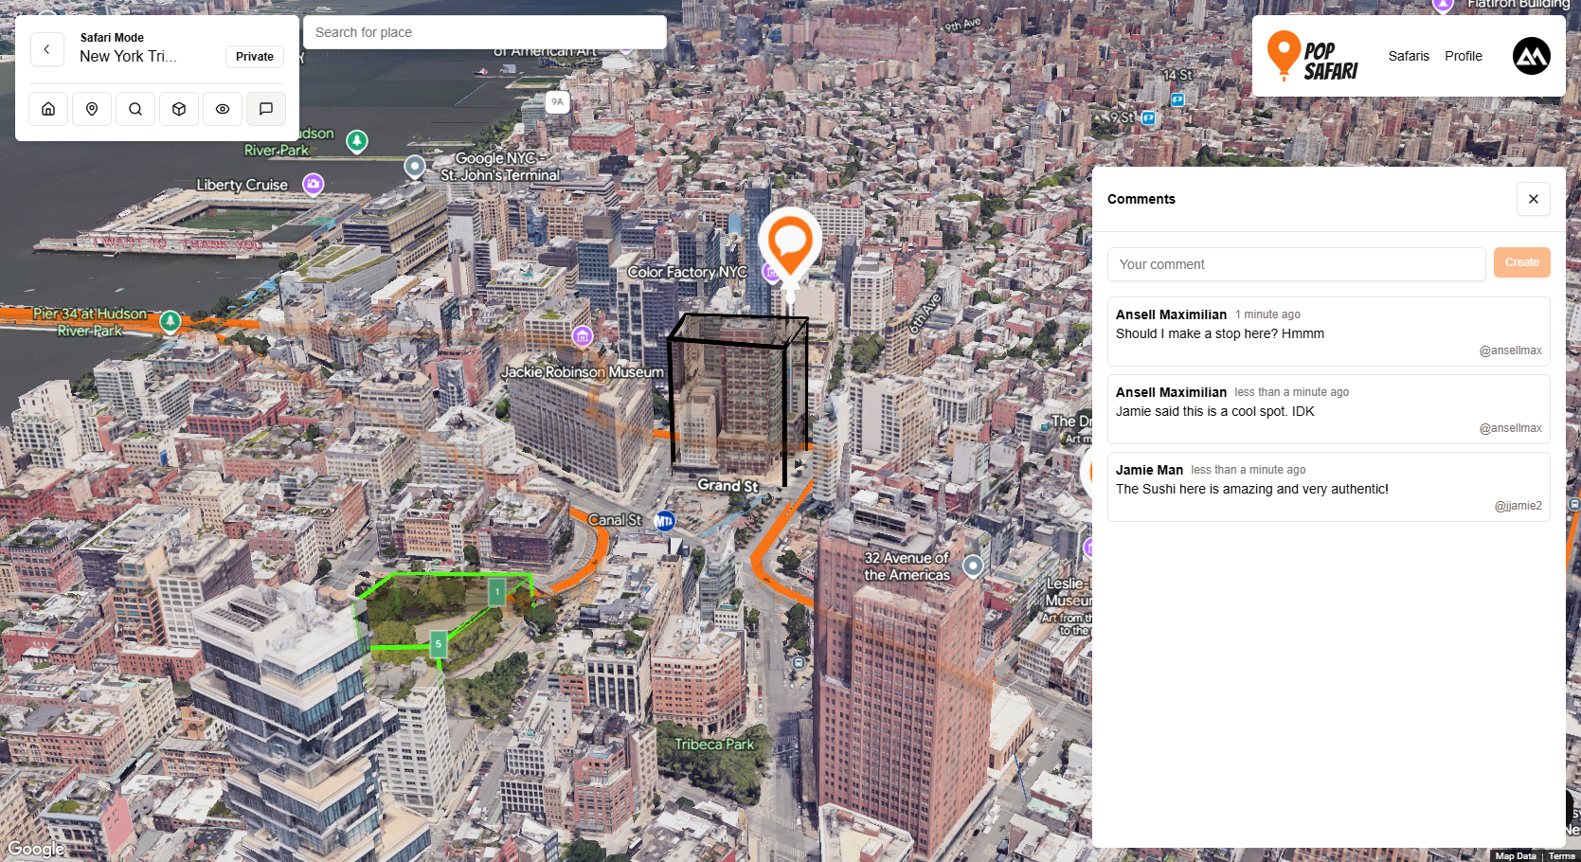
Task: Click the Jackie Robinson Museum map marker
Action: (583, 336)
